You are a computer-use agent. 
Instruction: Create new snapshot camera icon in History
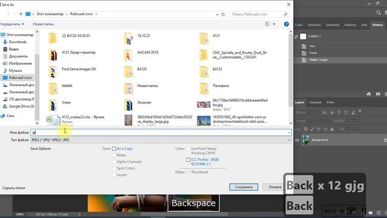(378, 94)
